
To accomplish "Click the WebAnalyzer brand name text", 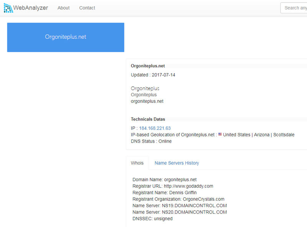I will (x=31, y=8).
